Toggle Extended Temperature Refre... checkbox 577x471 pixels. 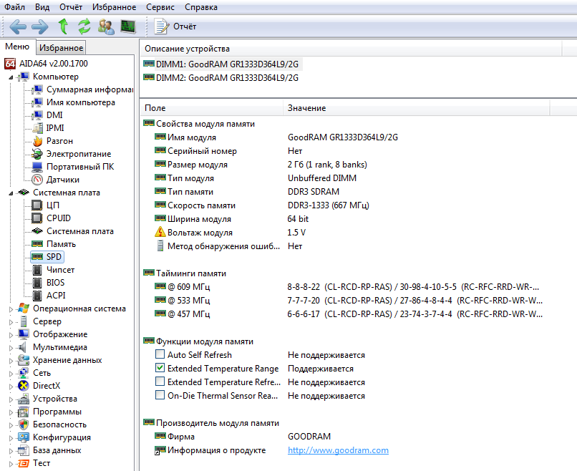tap(160, 382)
